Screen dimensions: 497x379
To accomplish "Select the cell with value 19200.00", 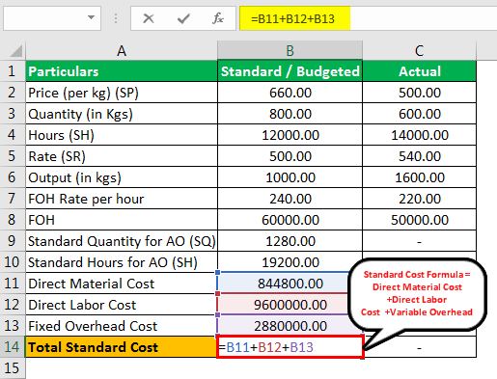I will [x=290, y=262].
